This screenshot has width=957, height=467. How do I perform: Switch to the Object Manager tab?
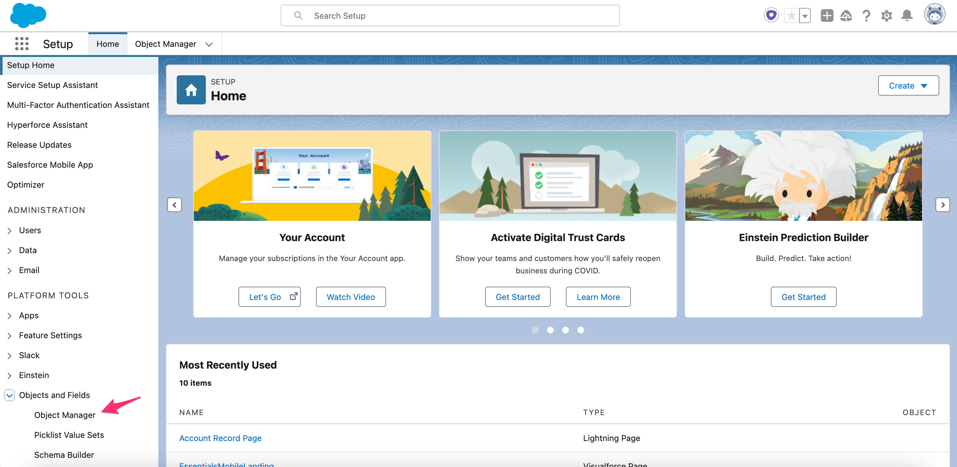(166, 44)
